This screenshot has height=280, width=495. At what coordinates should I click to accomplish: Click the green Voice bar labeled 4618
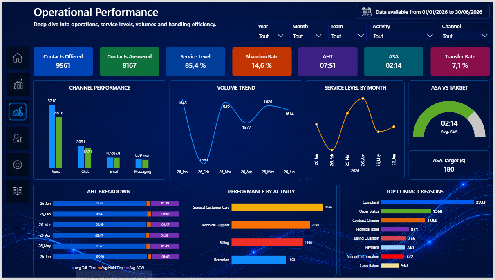58,143
